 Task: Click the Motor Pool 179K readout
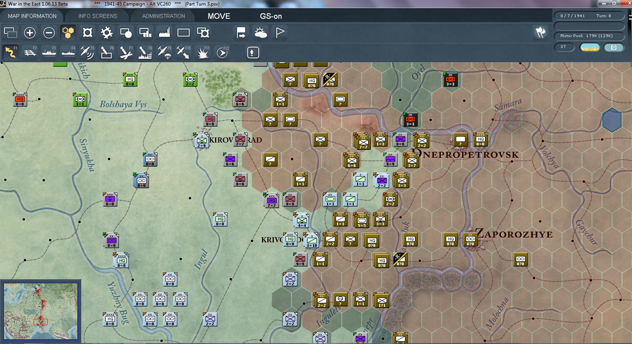pos(589,36)
